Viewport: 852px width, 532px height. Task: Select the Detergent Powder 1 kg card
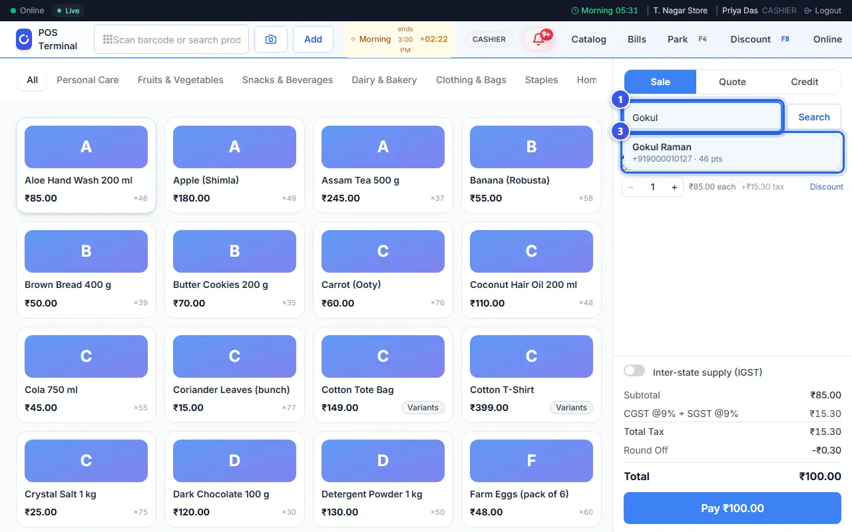[x=383, y=479]
